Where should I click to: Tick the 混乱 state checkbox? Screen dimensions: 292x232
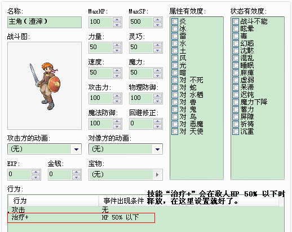click(x=236, y=58)
